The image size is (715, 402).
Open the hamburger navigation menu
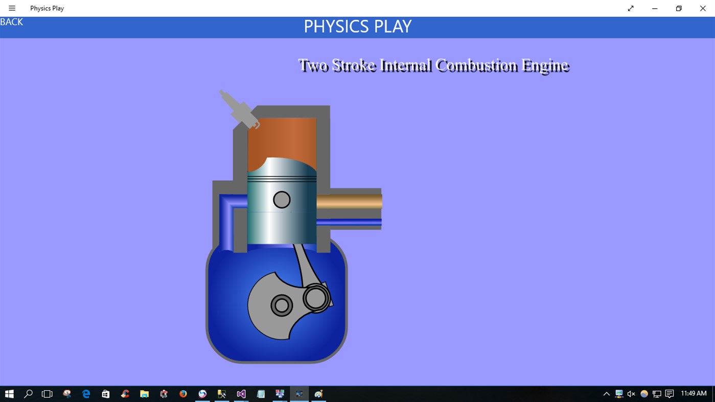(11, 8)
